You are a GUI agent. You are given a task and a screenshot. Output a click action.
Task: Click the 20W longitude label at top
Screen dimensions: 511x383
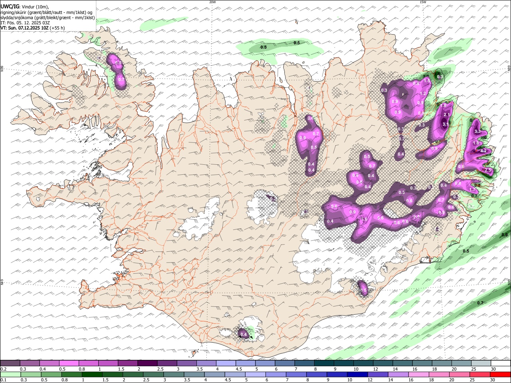(212, 2)
